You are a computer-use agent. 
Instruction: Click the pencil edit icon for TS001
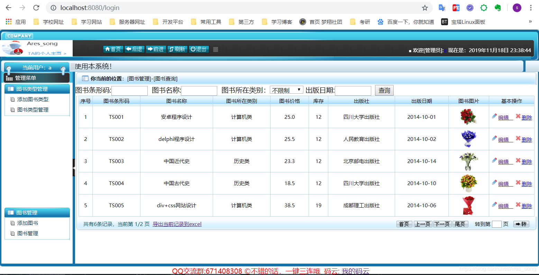click(494, 117)
